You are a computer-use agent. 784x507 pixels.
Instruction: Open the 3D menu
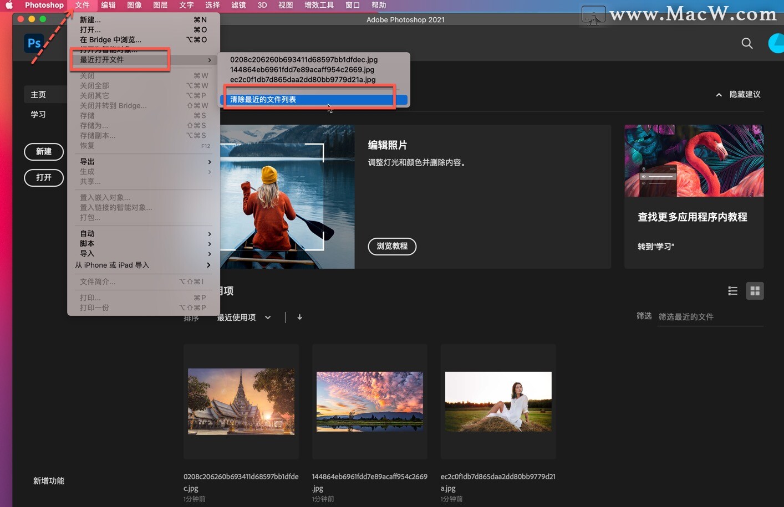[262, 5]
